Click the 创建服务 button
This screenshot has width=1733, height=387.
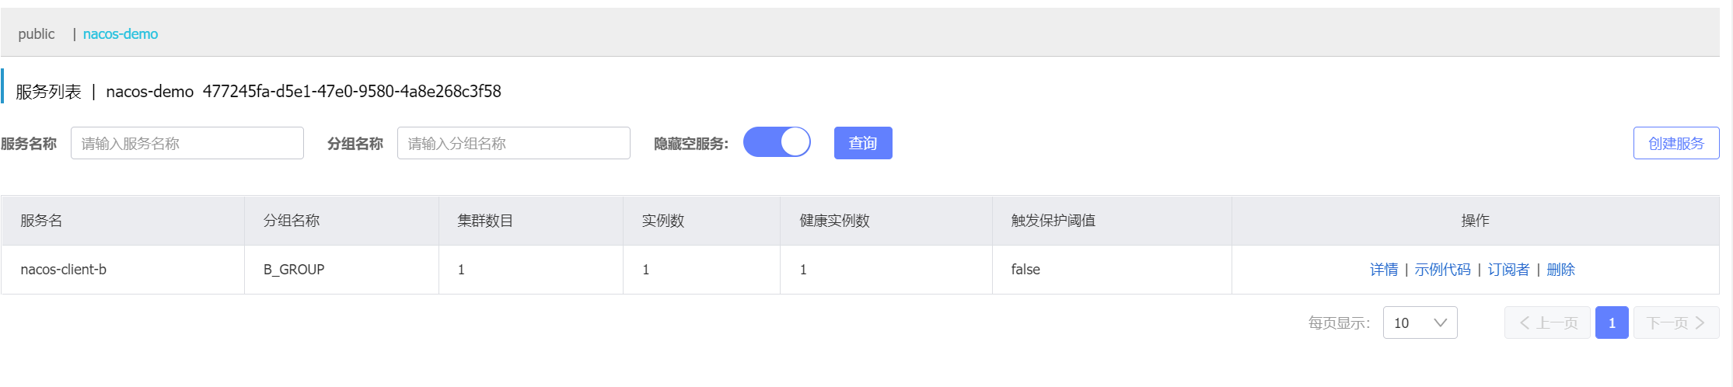tap(1675, 144)
